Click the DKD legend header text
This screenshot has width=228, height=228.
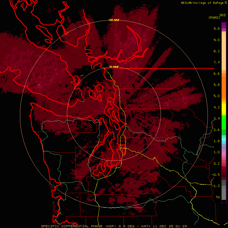(x=223, y=15)
